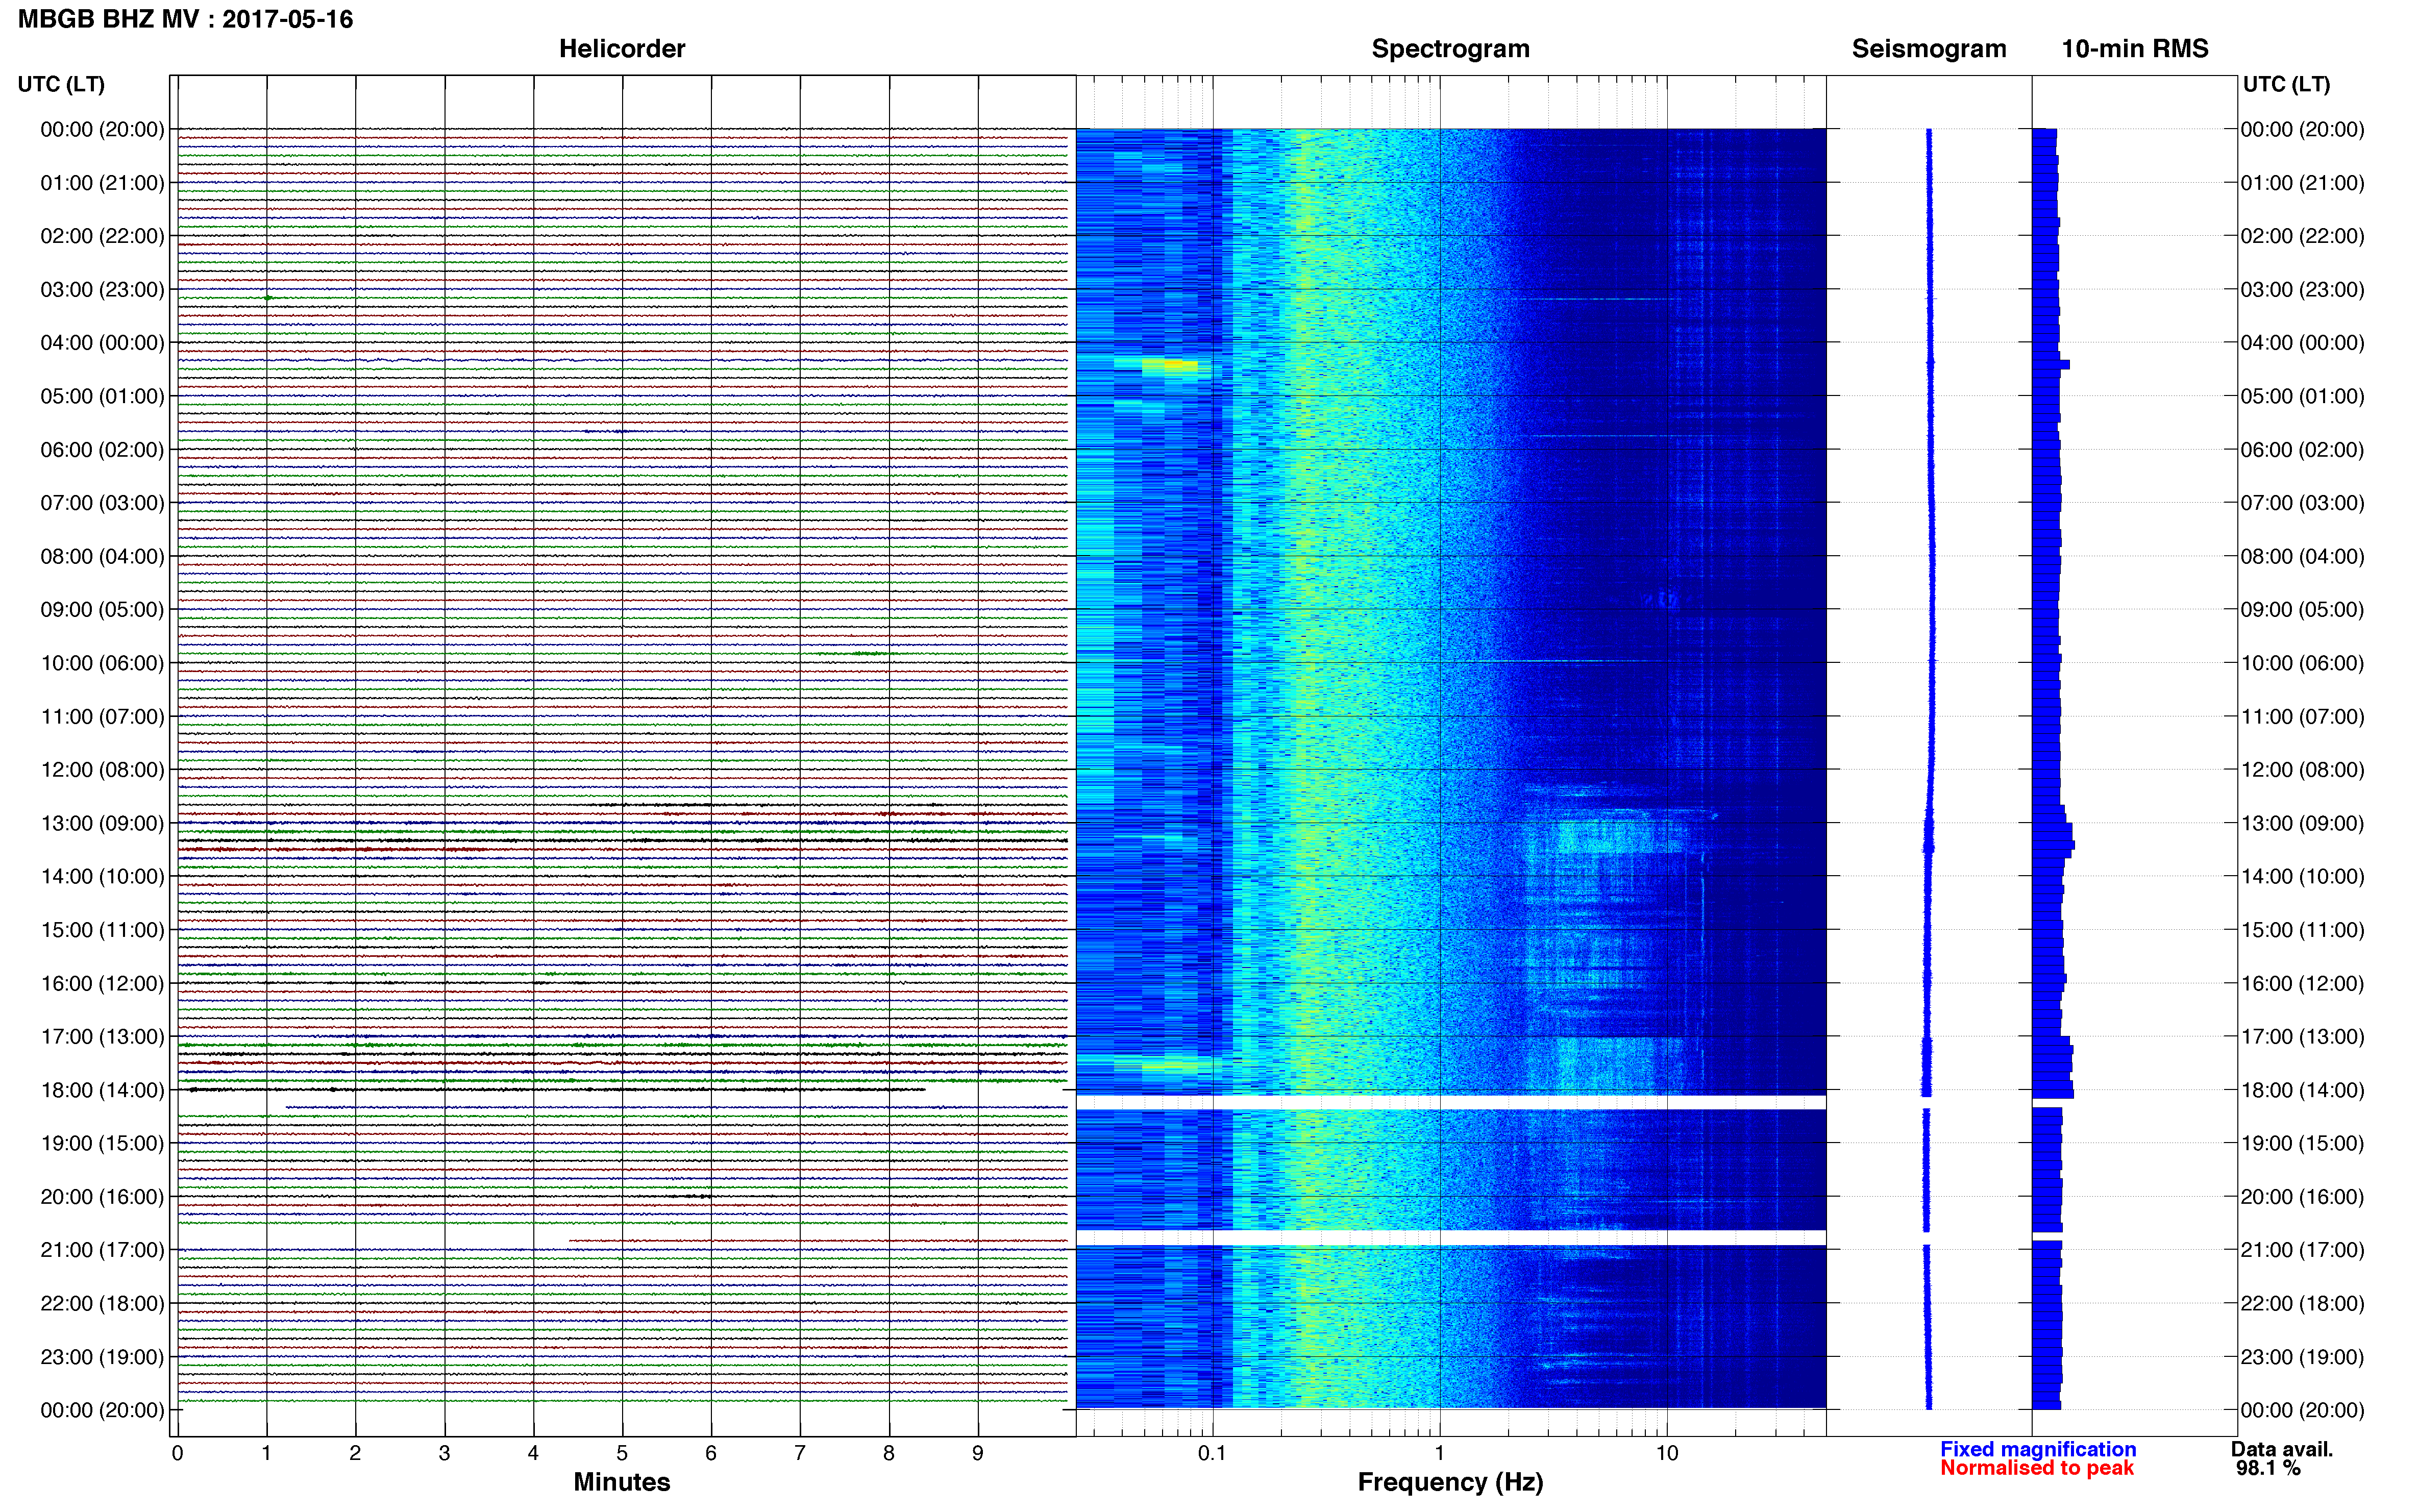Screen dimensions: 2419x1512
Task: Click left-axis time label '19:00 (15:00)'
Action: coord(102,1143)
